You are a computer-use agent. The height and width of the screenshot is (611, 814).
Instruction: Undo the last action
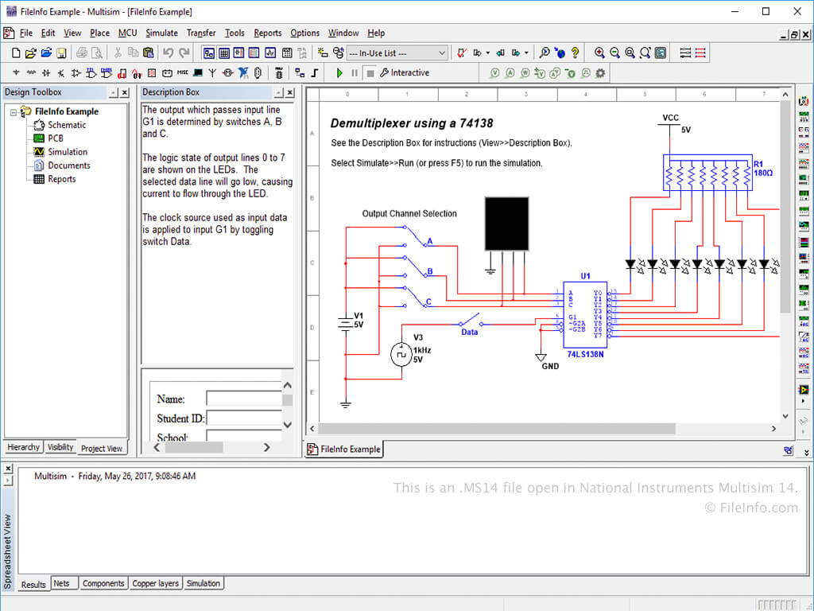pos(168,53)
